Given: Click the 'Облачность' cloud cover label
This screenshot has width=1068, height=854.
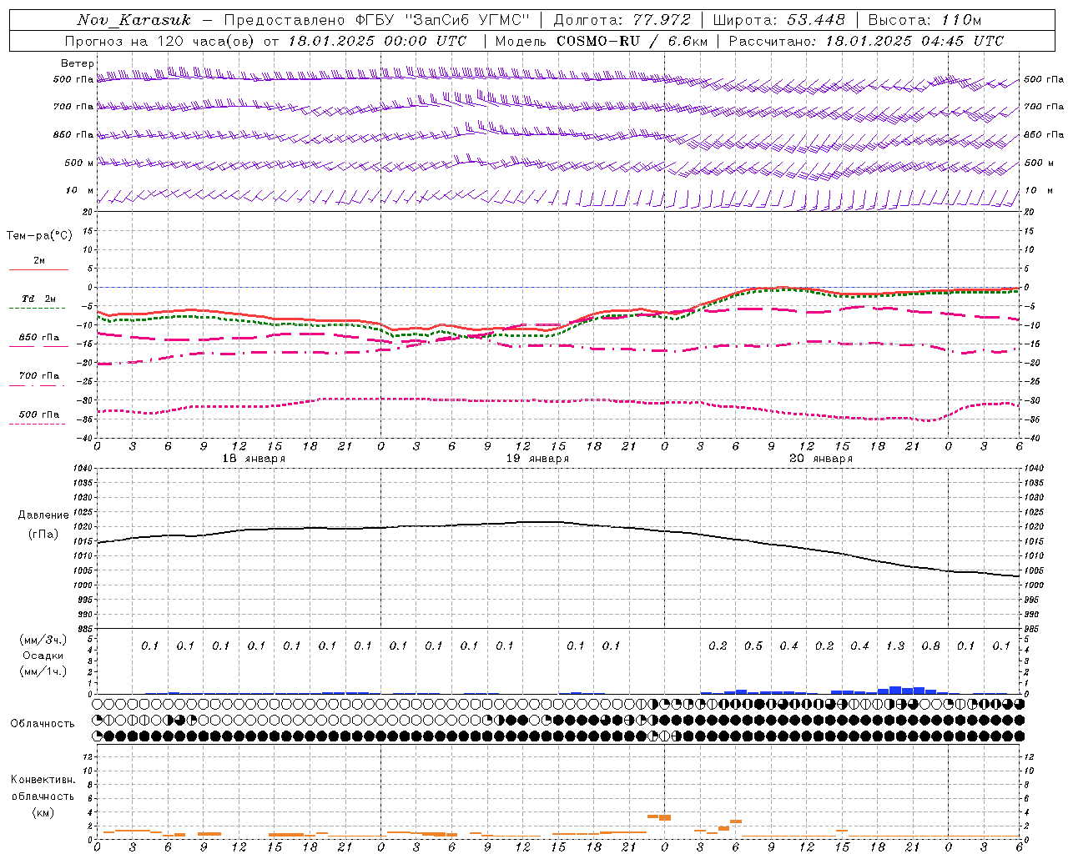Looking at the screenshot, I should pyautogui.click(x=43, y=724).
